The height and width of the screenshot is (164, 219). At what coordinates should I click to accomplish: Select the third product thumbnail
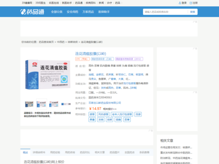click(x=54, y=104)
